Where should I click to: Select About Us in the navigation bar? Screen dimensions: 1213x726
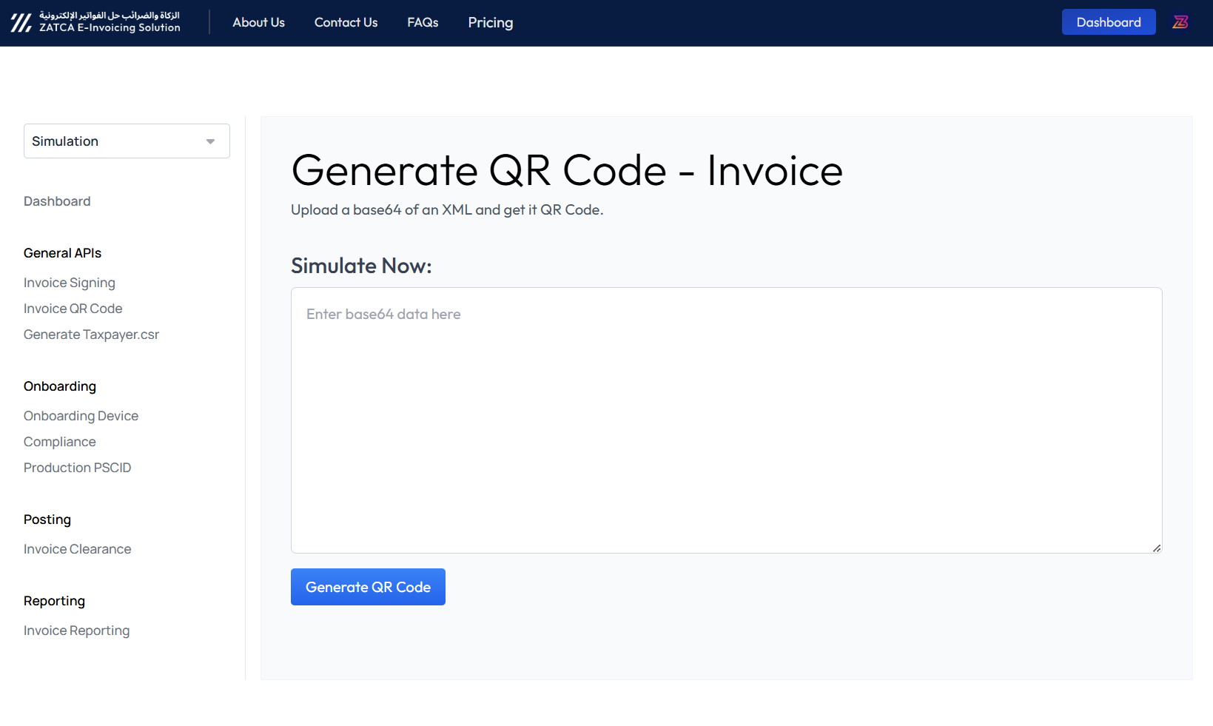(258, 22)
